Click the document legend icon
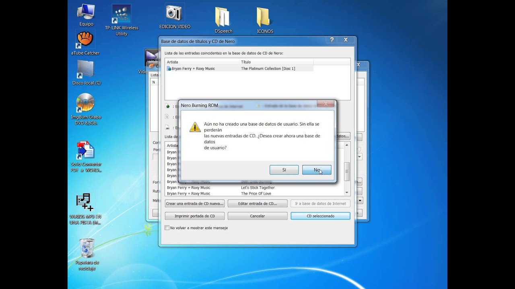The height and width of the screenshot is (289, 515). click(167, 117)
